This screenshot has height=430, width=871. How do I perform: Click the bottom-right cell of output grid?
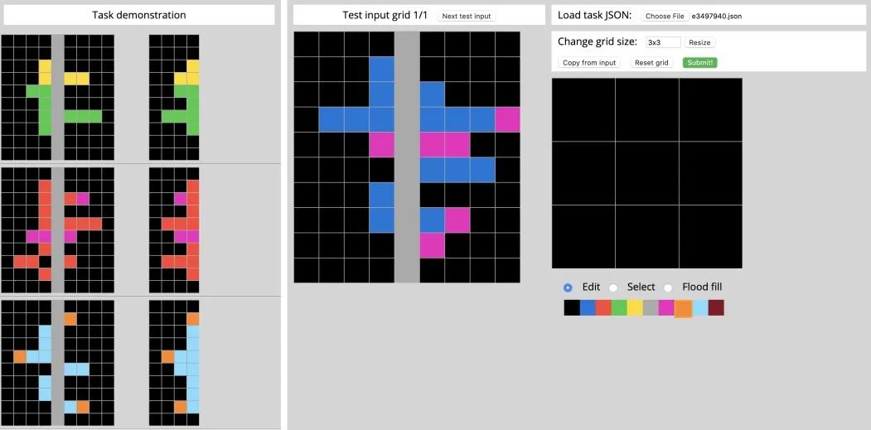[710, 237]
